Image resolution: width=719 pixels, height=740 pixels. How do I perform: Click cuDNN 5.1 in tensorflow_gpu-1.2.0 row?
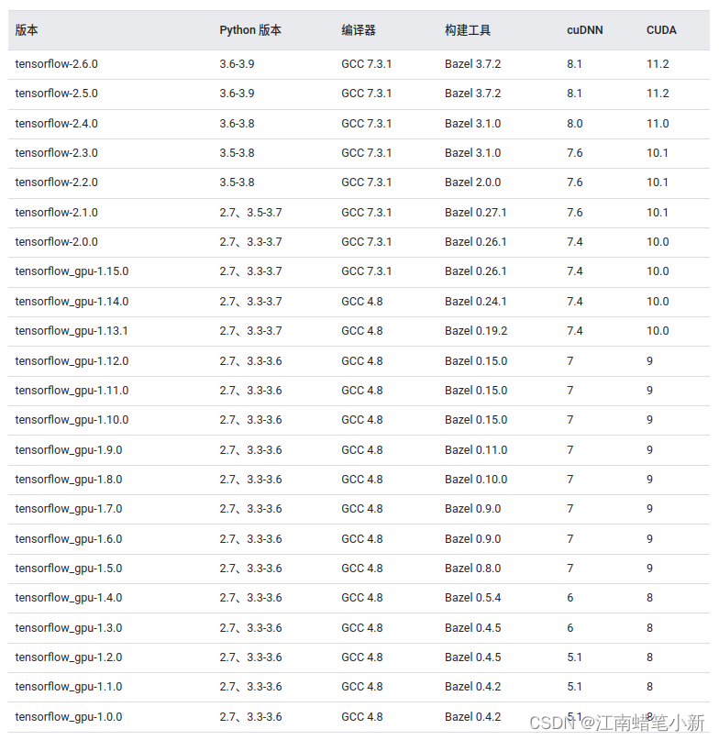pyautogui.click(x=574, y=657)
